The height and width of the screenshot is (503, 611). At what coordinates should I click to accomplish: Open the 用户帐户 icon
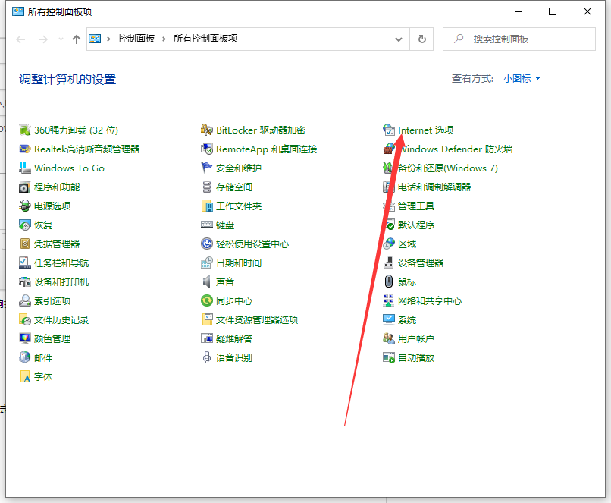(x=389, y=339)
